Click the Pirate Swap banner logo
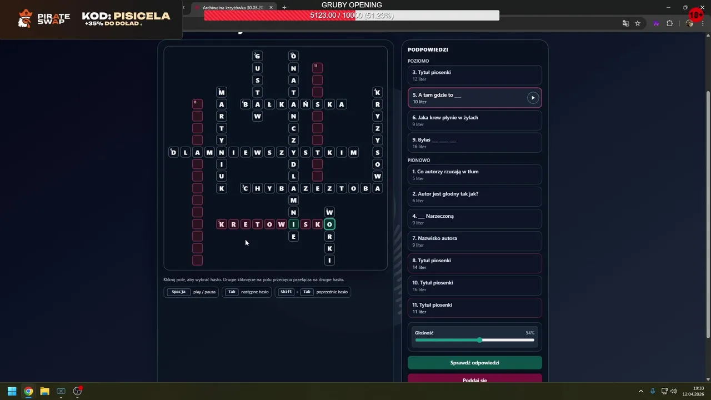Screen dimensions: 711x400 [x=43, y=19]
